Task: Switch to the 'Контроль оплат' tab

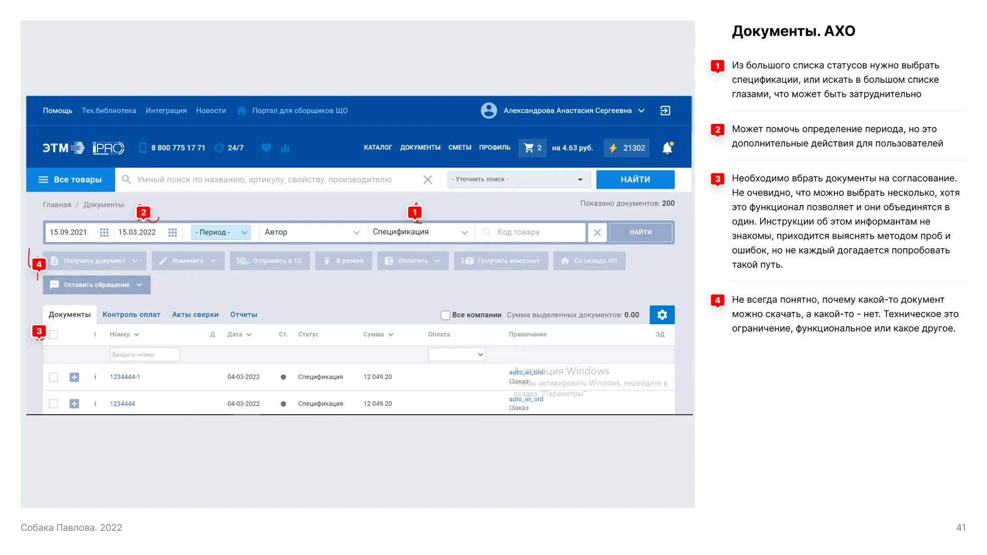Action: (131, 314)
